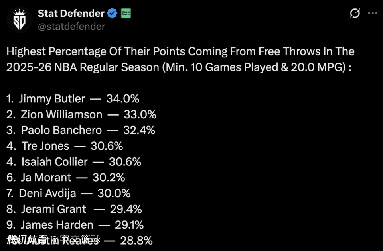
Task: Click the Stat Defender profile avatar
Action: 20,20
